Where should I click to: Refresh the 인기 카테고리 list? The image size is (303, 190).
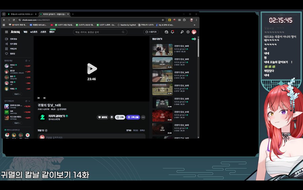[26, 101]
